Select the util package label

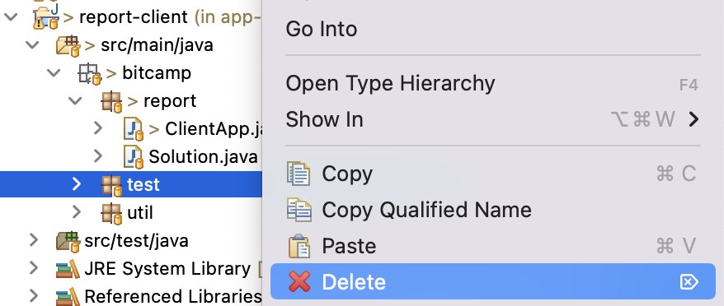[140, 213]
